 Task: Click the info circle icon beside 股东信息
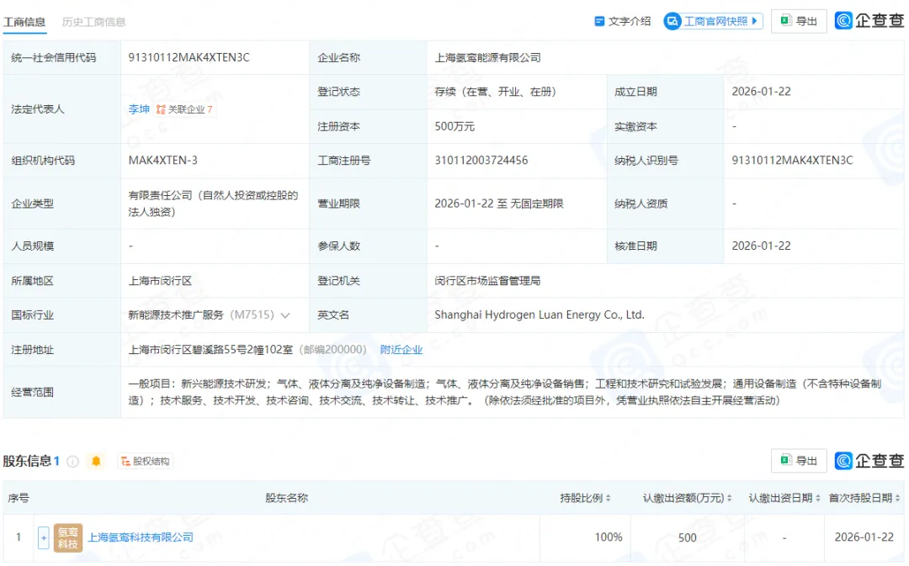tap(73, 460)
